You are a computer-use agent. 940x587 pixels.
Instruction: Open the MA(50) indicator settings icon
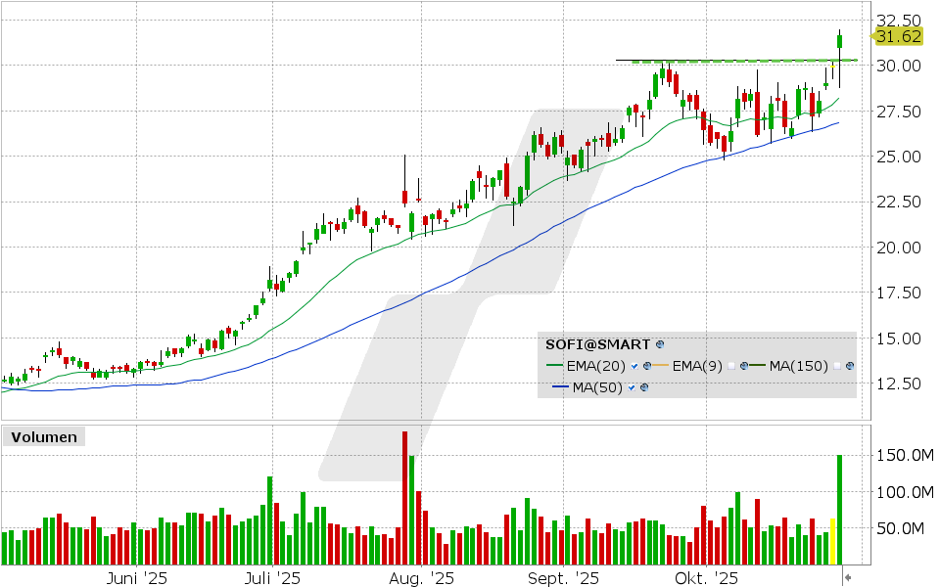click(643, 386)
